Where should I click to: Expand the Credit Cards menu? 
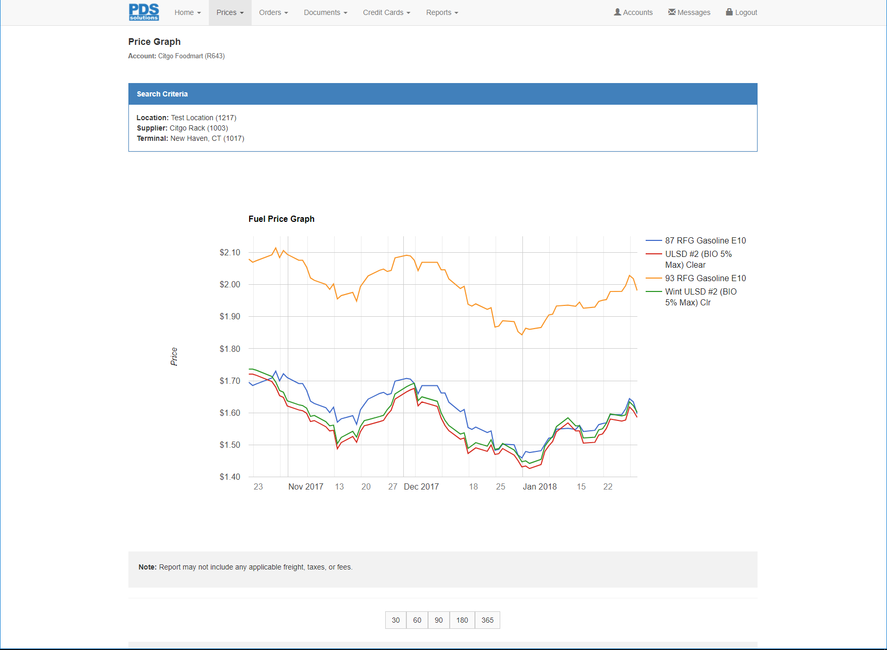tap(386, 12)
